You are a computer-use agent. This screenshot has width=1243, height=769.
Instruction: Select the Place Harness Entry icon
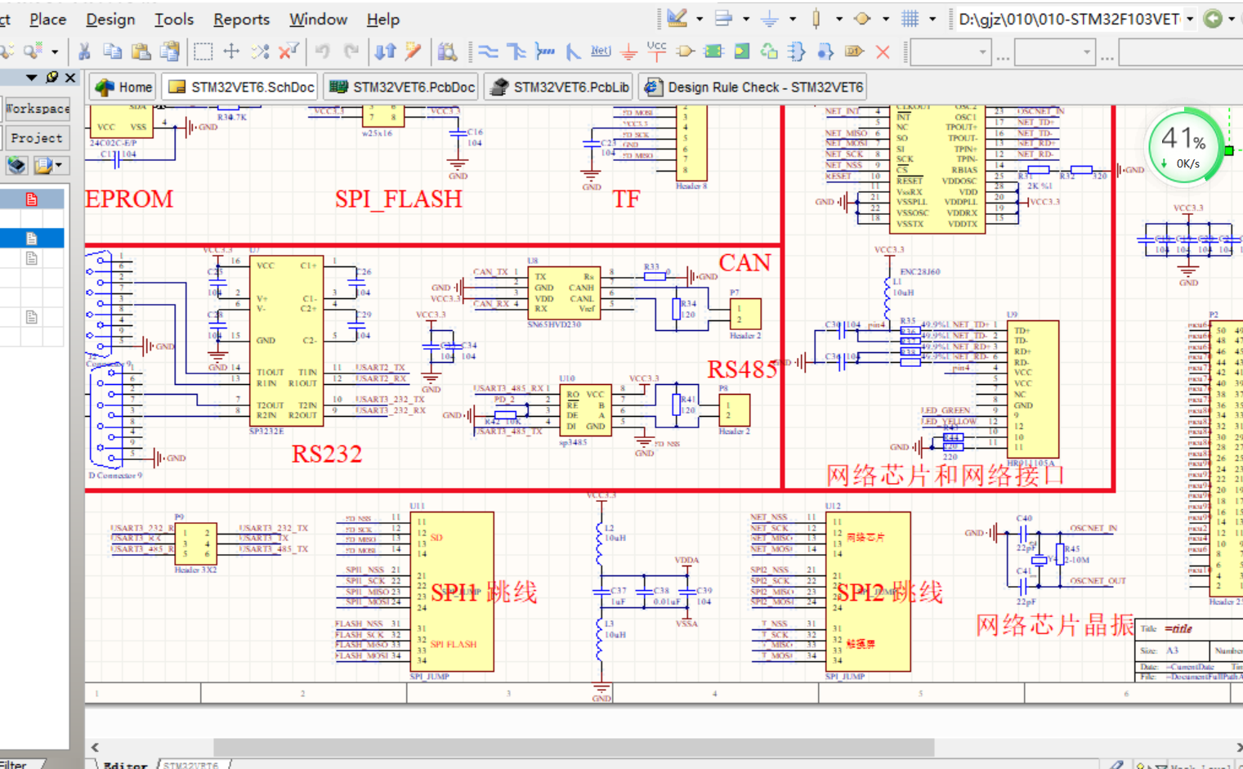click(x=825, y=52)
